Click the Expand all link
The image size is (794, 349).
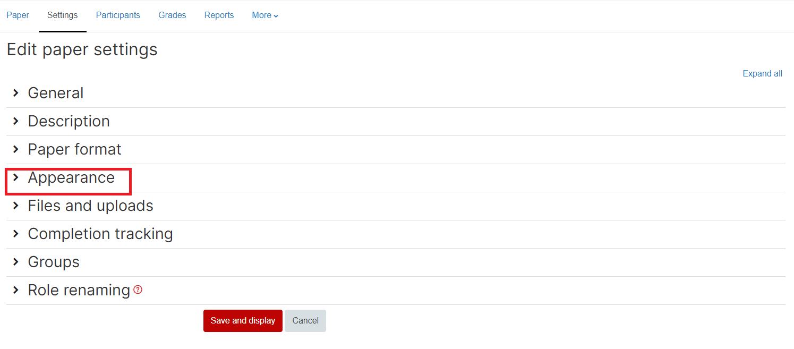[x=762, y=74]
